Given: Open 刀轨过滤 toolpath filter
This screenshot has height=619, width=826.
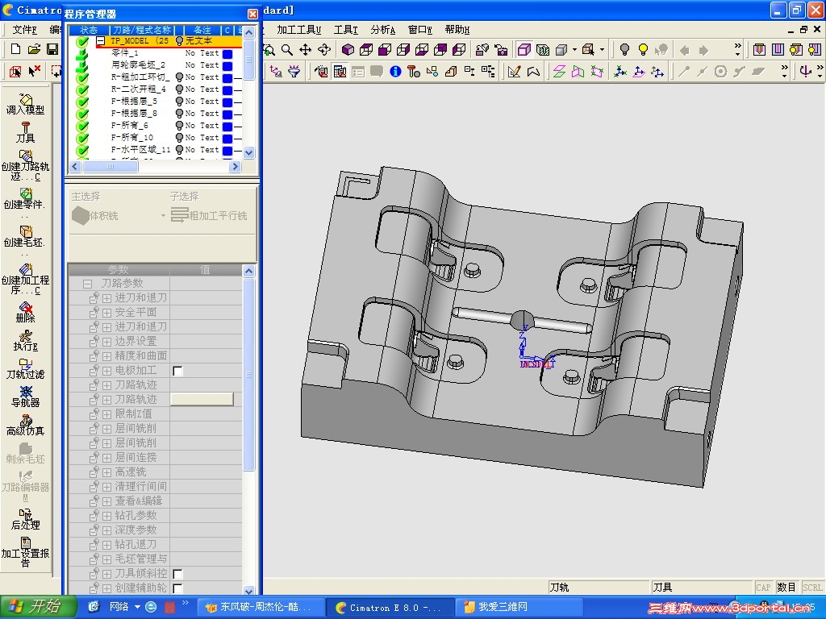Looking at the screenshot, I should click(x=25, y=369).
